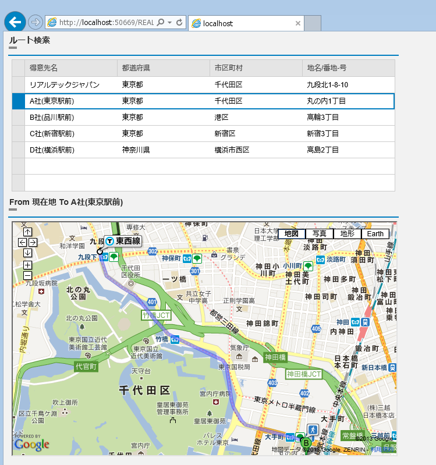This screenshot has height=465, width=436.
Task: Click the 横浜市西区 city cell
Action: click(x=256, y=150)
